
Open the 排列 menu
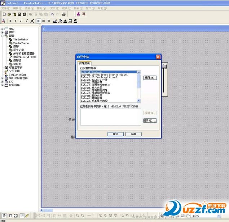coord(41,8)
